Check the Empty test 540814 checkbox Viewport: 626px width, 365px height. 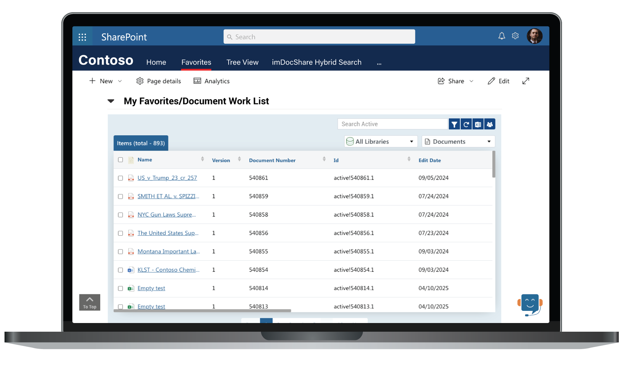[x=120, y=288]
